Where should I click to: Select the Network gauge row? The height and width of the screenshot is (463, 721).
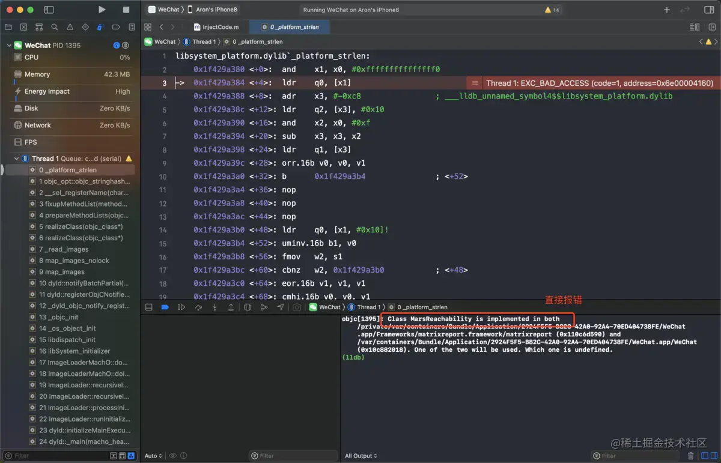[x=72, y=125]
